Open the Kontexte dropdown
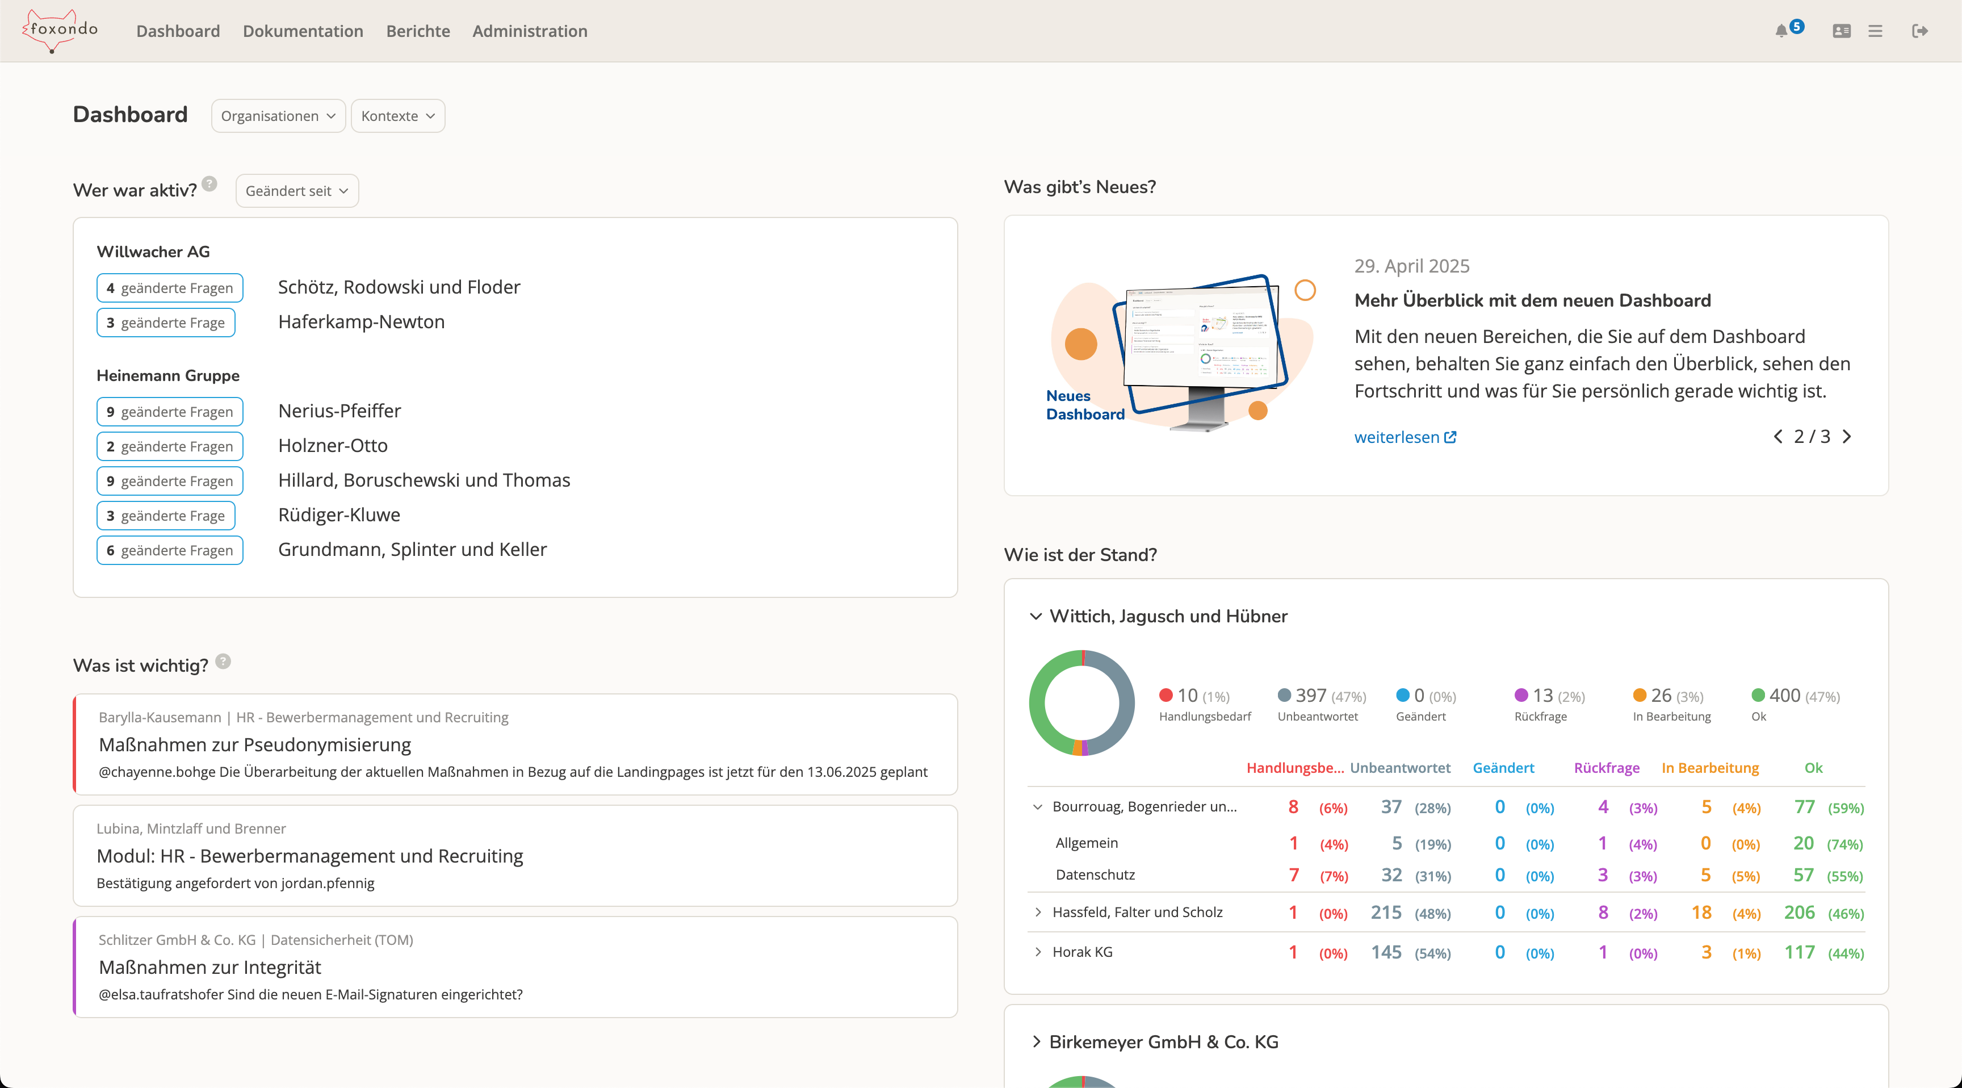Viewport: 1962px width, 1088px height. [397, 116]
